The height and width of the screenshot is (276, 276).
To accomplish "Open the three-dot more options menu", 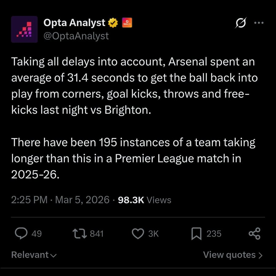I will pos(259,23).
